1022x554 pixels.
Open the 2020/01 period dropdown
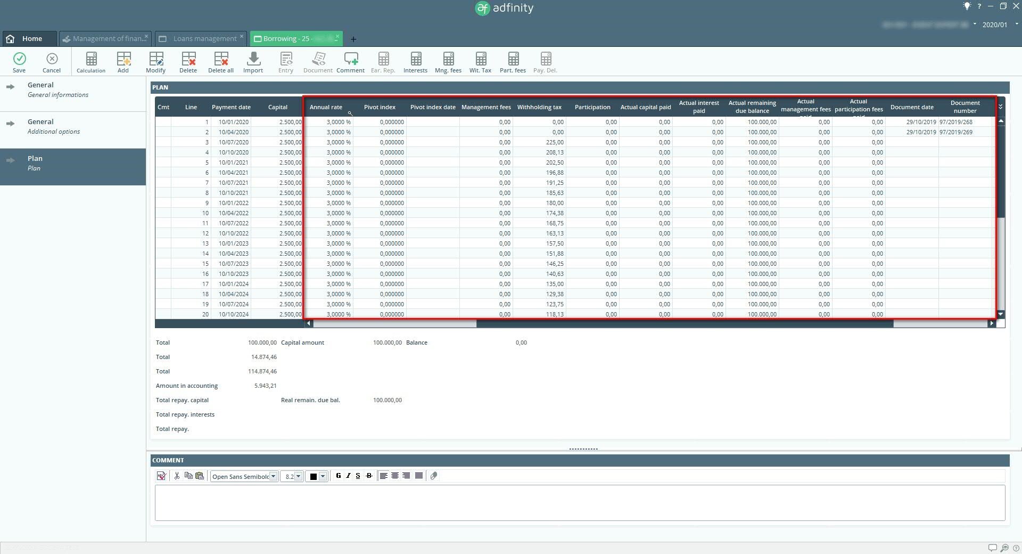pos(1016,25)
